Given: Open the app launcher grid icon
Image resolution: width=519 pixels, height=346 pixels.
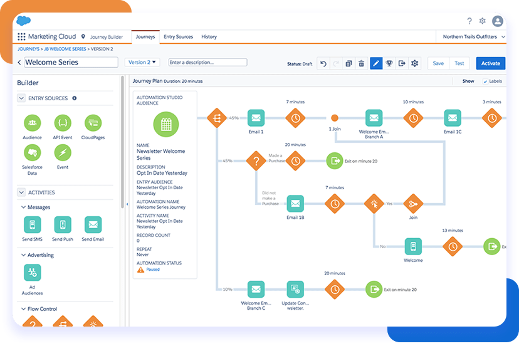Looking at the screenshot, I should pos(21,36).
